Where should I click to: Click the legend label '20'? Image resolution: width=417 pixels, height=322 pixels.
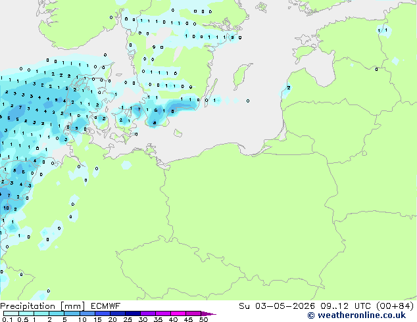pyautogui.click(x=112, y=319)
